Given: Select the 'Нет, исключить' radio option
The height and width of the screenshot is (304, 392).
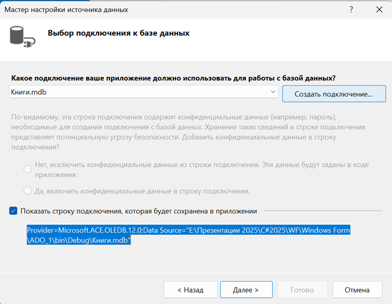Looking at the screenshot, I should pos(28,169).
